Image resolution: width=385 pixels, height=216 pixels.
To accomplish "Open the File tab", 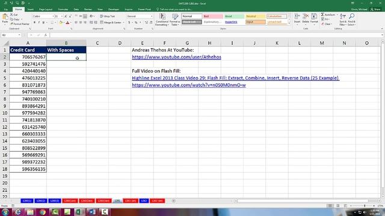I will tap(5, 10).
